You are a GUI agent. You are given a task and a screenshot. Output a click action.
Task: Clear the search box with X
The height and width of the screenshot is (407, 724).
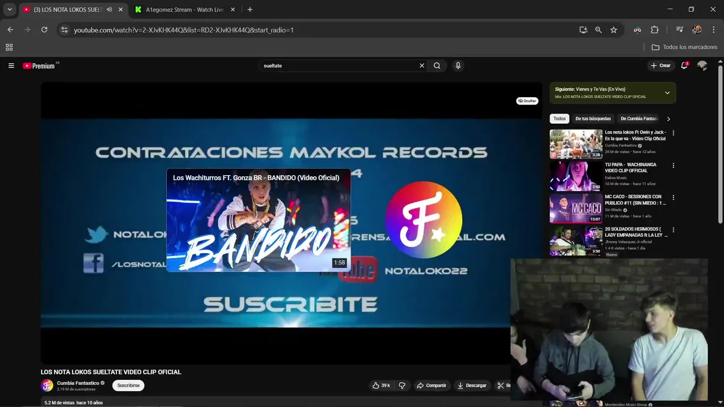[x=421, y=66]
